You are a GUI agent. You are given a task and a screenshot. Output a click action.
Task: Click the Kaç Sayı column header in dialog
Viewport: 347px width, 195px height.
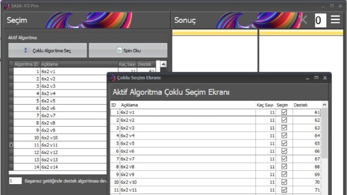tap(265, 105)
